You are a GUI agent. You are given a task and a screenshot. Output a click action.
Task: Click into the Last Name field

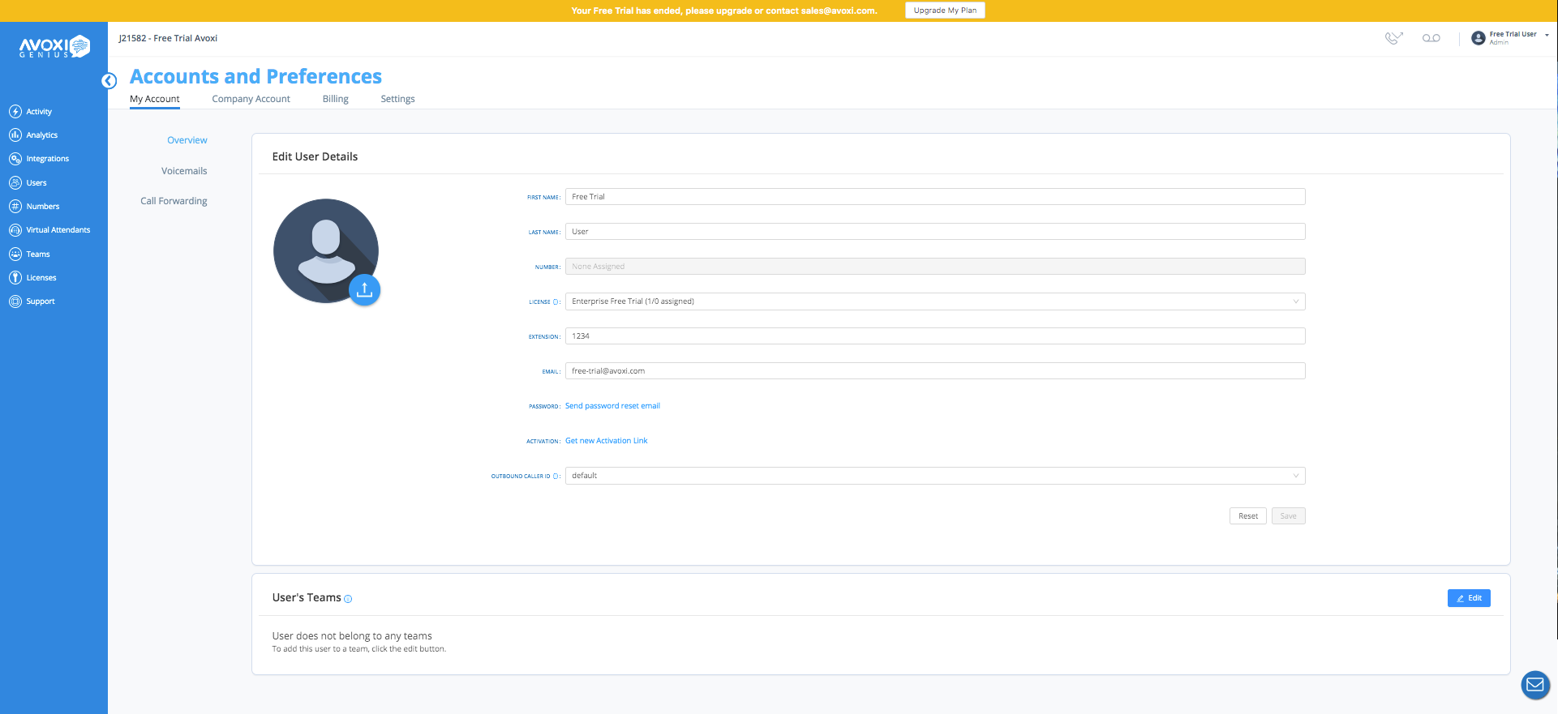(x=935, y=232)
